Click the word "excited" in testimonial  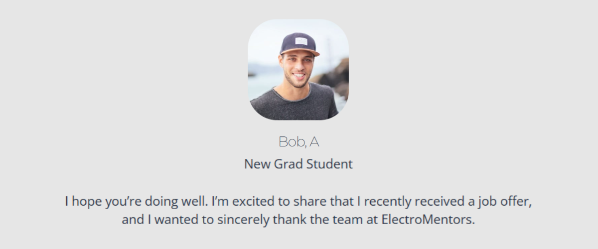pyautogui.click(x=251, y=202)
